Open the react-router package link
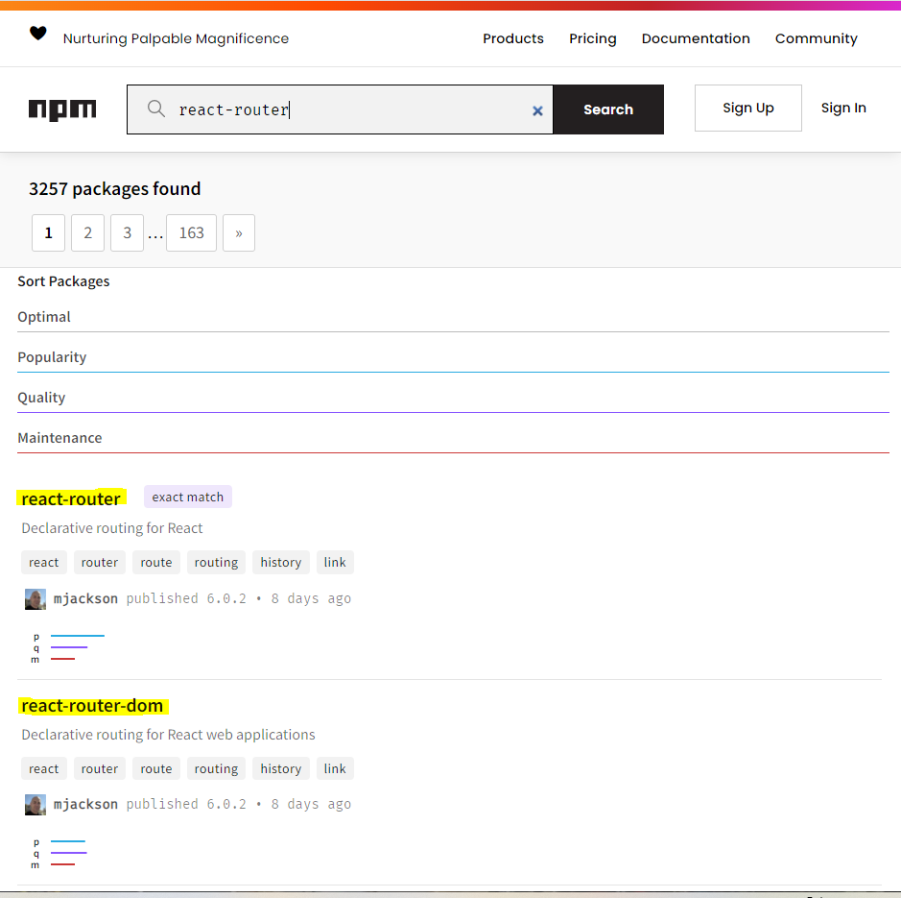The height and width of the screenshot is (898, 901). (71, 498)
